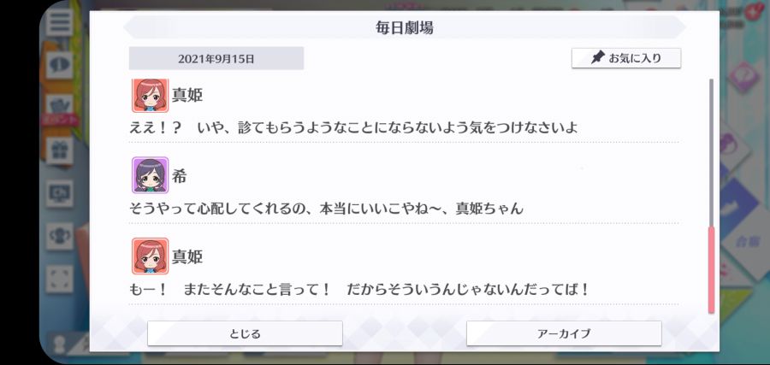The height and width of the screenshot is (365, 770).
Task: Open the trophy achievements icon
Action: click(x=59, y=236)
